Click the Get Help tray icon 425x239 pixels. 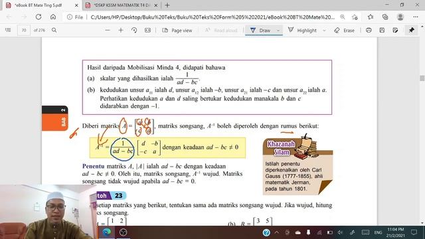coord(266,232)
